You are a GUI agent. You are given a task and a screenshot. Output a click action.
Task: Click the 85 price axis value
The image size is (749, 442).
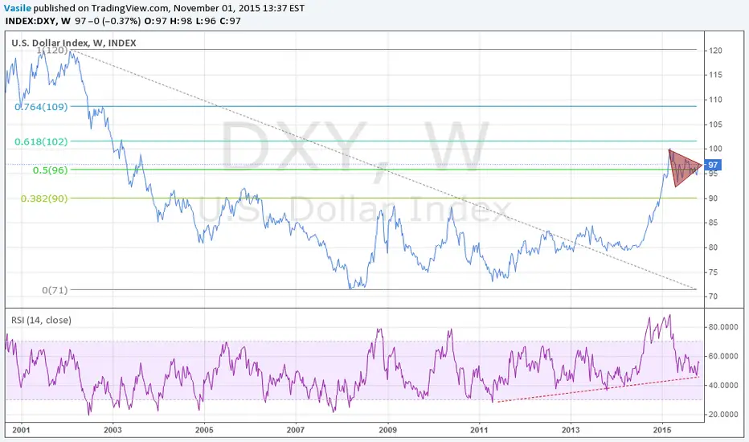click(x=713, y=223)
